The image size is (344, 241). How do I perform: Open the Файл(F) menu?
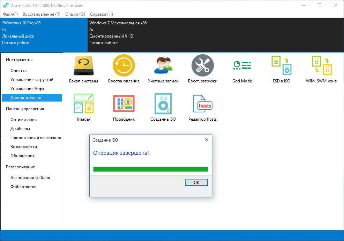[x=10, y=14]
